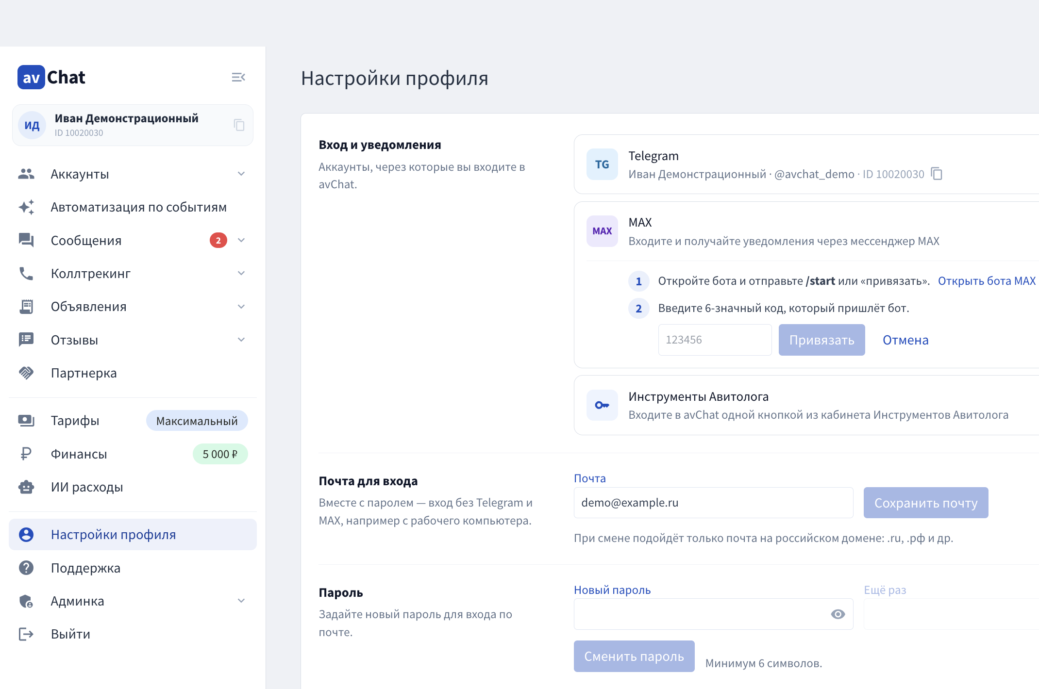
Task: Click the Коллтрекинг phone icon
Action: point(26,274)
